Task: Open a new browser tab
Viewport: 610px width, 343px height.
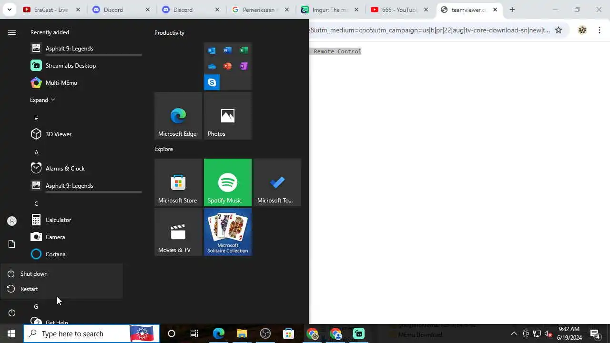Action: [512, 10]
